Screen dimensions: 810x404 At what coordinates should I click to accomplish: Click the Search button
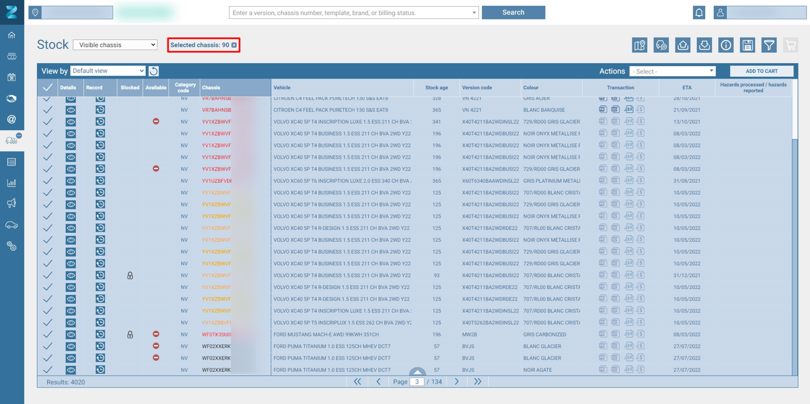(x=513, y=13)
